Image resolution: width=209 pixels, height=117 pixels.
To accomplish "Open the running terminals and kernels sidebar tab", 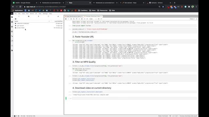I will pyautogui.click(x=12, y=22).
